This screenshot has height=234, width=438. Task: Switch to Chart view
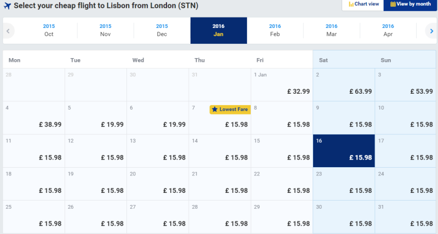coord(363,4)
